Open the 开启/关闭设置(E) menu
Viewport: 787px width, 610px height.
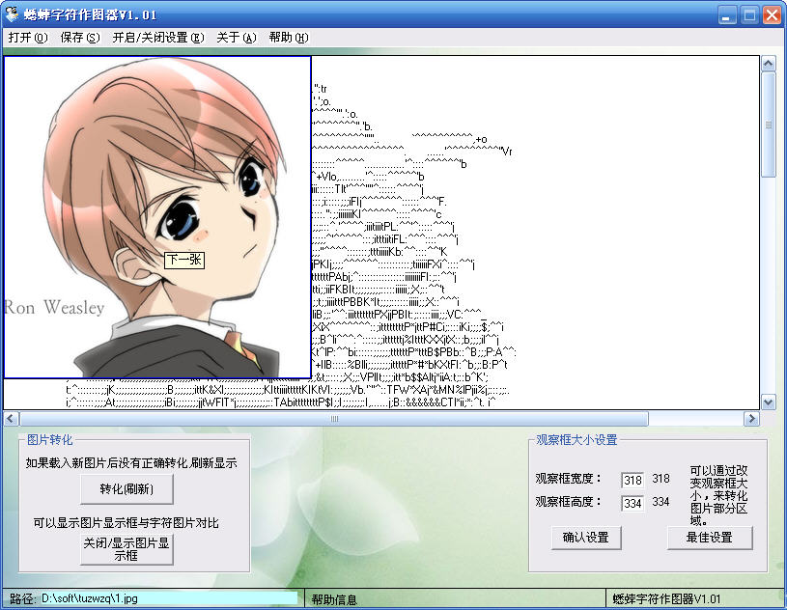[158, 38]
